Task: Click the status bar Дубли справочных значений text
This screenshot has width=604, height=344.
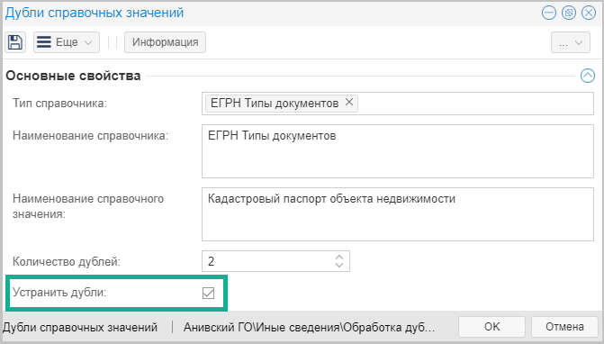Action: [80, 327]
